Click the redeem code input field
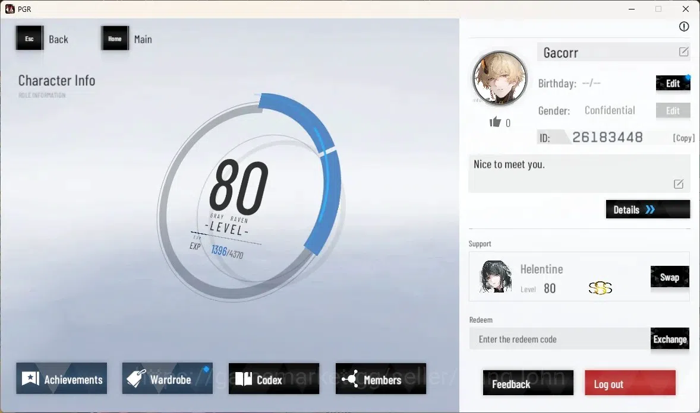Screen dimensions: 700x413 (560, 339)
